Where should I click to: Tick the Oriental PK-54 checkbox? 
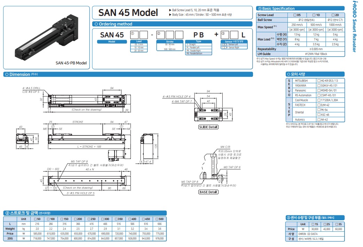[319, 110]
